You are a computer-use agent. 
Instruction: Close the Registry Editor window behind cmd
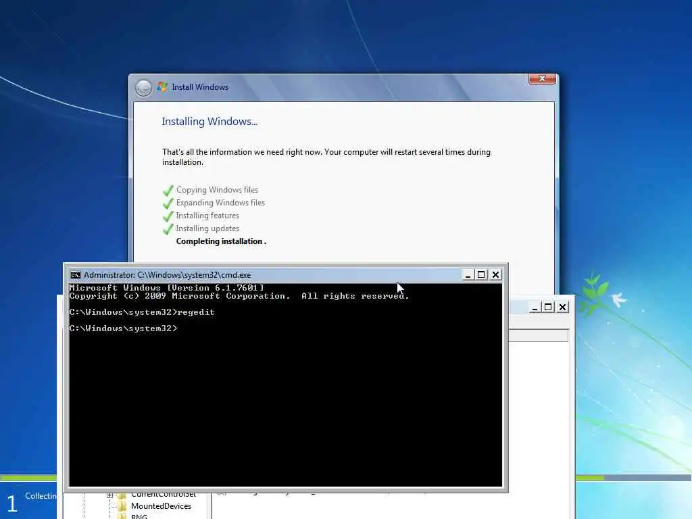point(562,307)
